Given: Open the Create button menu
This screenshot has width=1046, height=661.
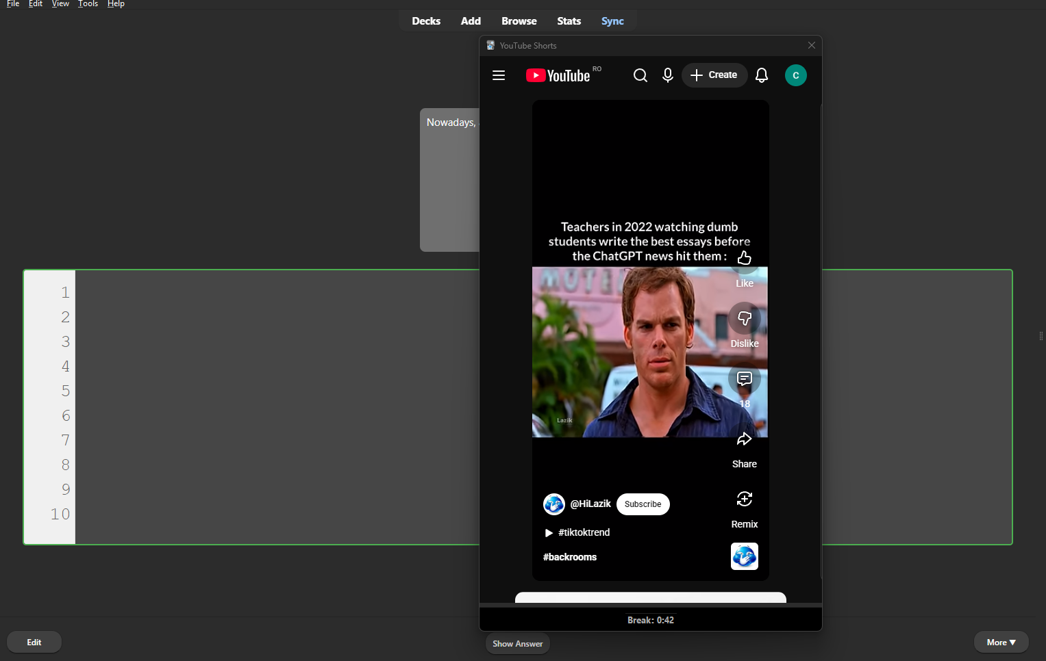Looking at the screenshot, I should pyautogui.click(x=714, y=75).
